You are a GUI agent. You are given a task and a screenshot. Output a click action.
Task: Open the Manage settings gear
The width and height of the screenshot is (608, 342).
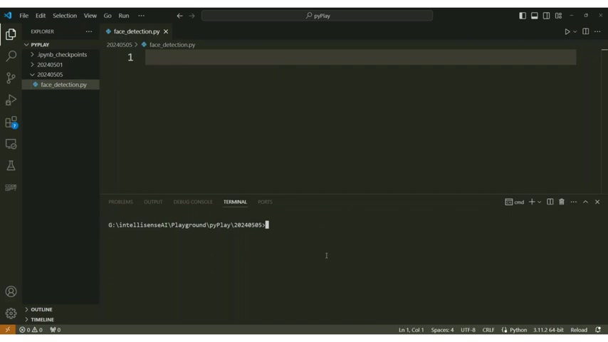coord(11,313)
